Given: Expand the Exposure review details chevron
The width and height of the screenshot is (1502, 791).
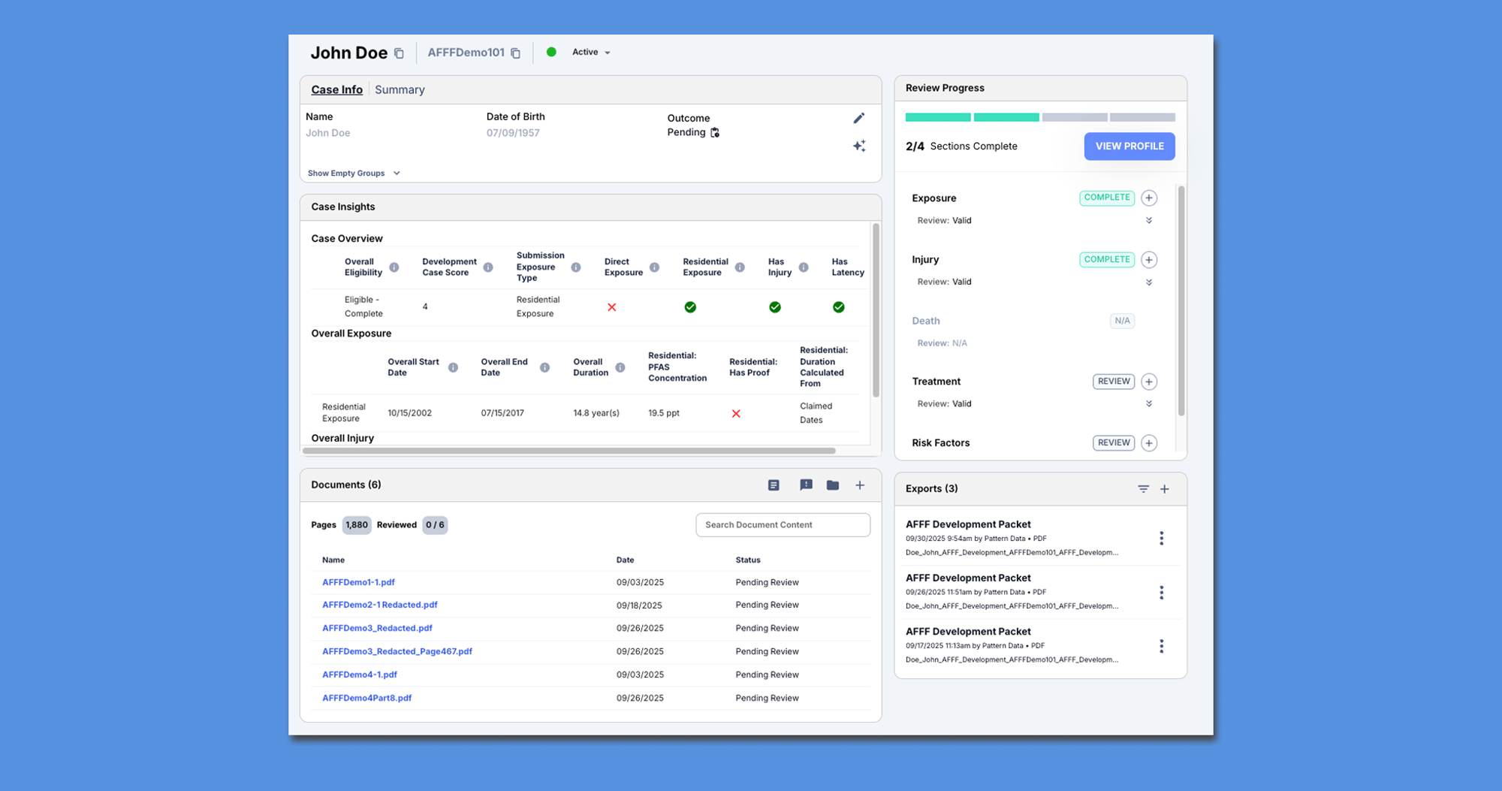Looking at the screenshot, I should [1149, 221].
